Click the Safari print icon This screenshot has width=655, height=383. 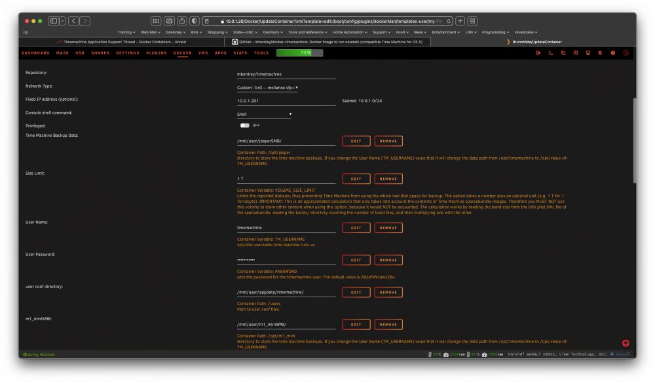(x=169, y=21)
